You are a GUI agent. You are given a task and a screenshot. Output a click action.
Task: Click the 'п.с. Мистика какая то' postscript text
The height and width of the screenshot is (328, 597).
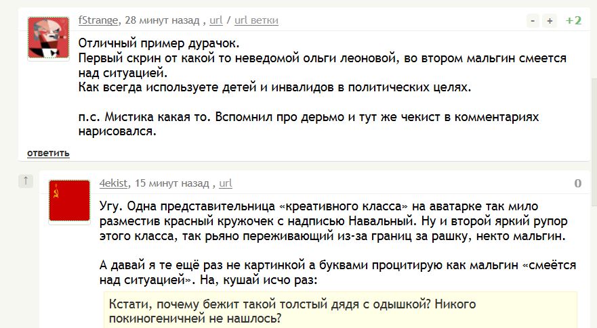coord(308,124)
